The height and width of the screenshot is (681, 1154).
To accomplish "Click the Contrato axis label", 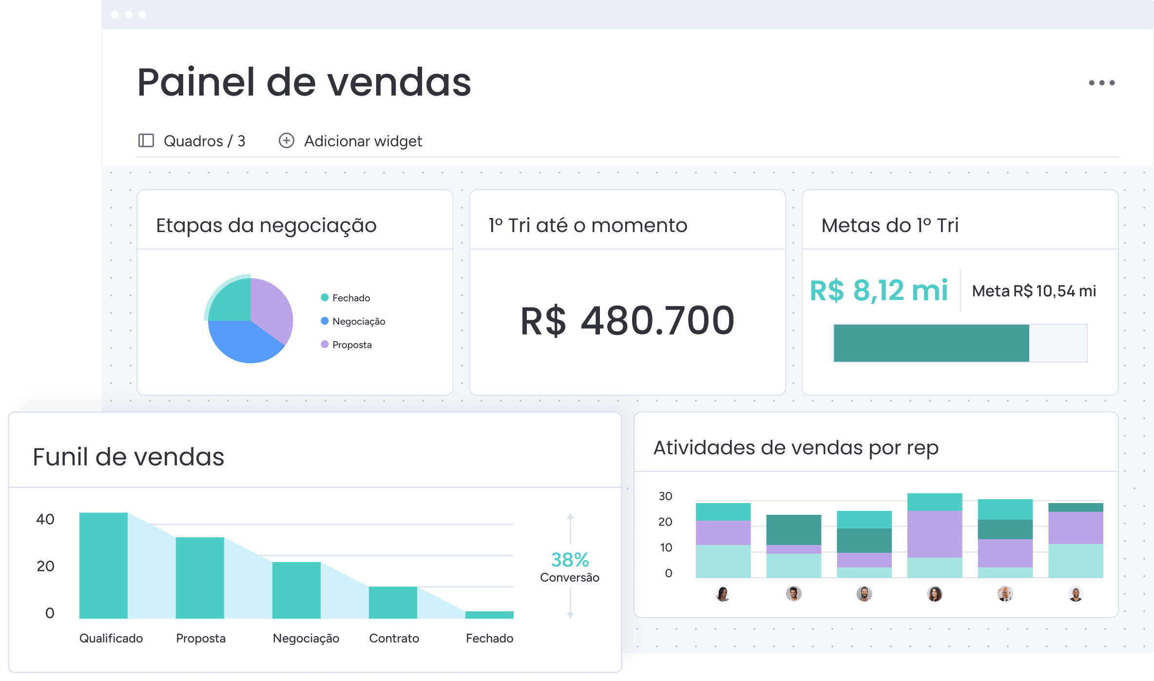I will pos(394,638).
